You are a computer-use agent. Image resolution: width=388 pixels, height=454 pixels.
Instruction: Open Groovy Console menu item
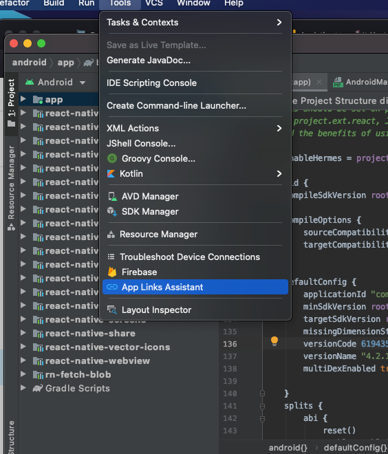[195, 158]
